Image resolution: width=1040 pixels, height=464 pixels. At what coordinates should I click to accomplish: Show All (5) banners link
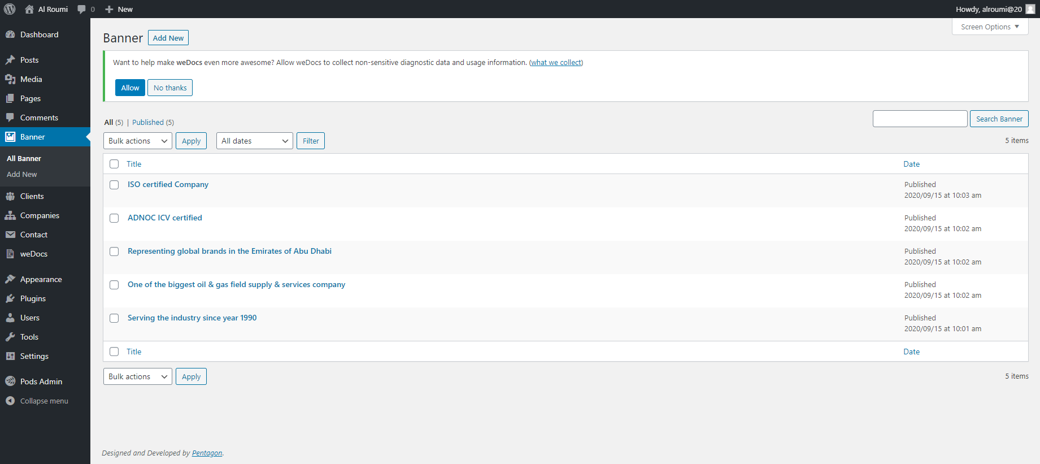tap(114, 122)
